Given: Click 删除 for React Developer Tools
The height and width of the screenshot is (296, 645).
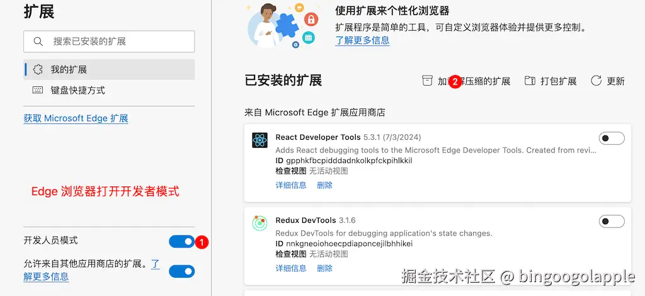Looking at the screenshot, I should click(324, 185).
